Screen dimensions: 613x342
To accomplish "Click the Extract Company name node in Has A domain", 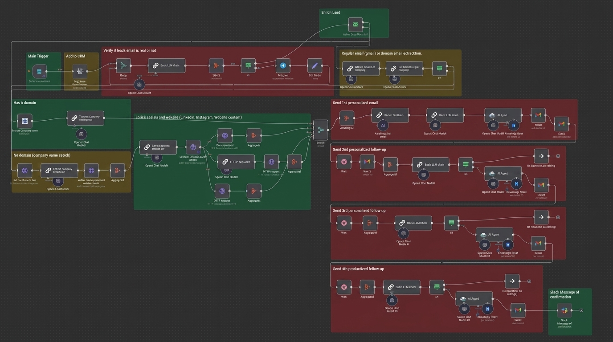I will coord(25,121).
